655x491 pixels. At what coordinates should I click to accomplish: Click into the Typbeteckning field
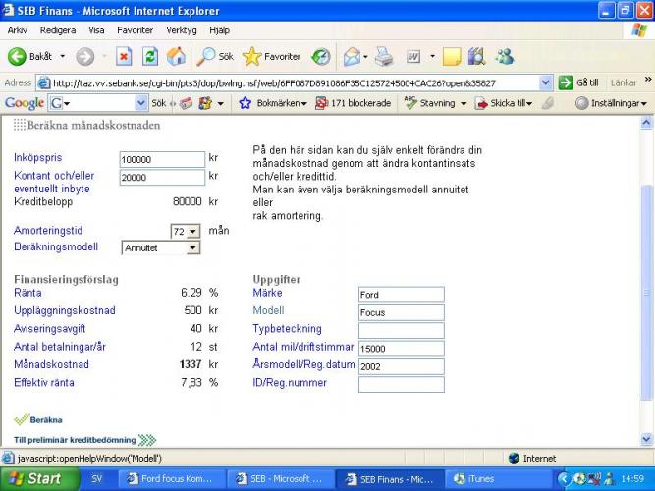click(401, 330)
